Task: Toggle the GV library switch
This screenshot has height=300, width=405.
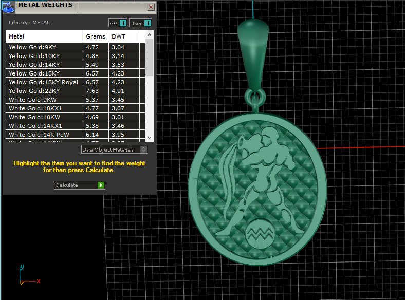Action: 118,23
